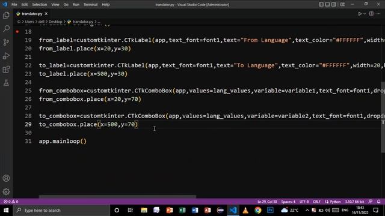
Task: Close the translator.py tab
Action: click(46, 14)
